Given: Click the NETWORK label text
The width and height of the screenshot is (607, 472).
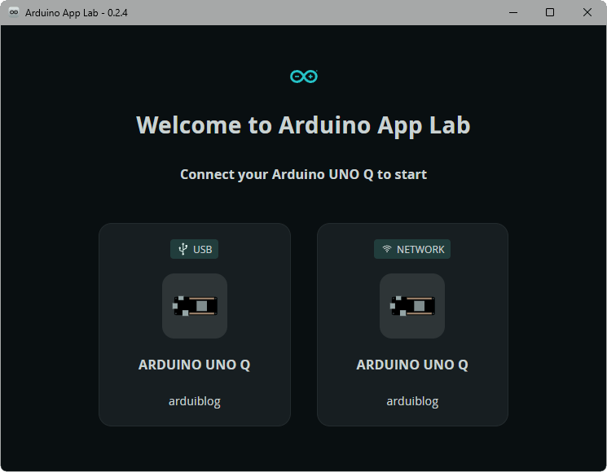Looking at the screenshot, I should point(420,250).
